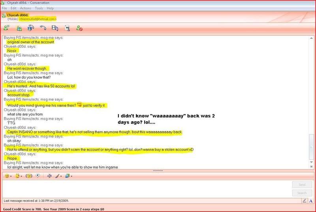The height and width of the screenshot is (212, 316).
Task: Click the window title bar app icon
Action: (3, 3)
